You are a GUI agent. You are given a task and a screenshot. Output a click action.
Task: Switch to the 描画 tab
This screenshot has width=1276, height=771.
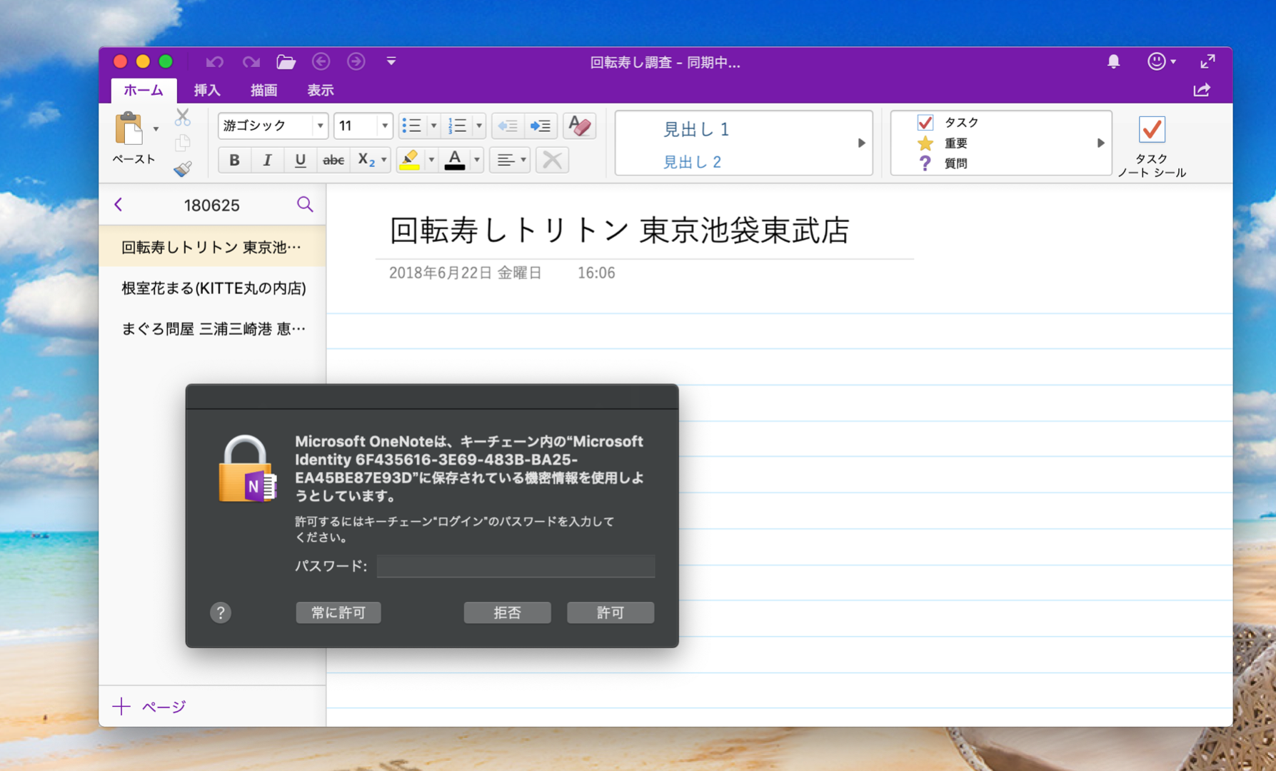[x=263, y=91]
